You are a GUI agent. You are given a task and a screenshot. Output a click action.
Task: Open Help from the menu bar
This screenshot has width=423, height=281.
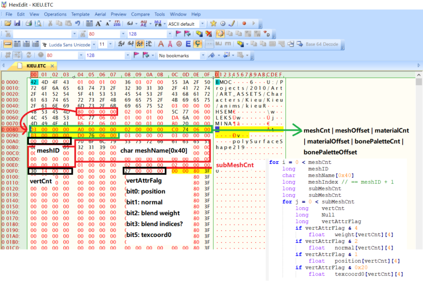click(x=196, y=14)
